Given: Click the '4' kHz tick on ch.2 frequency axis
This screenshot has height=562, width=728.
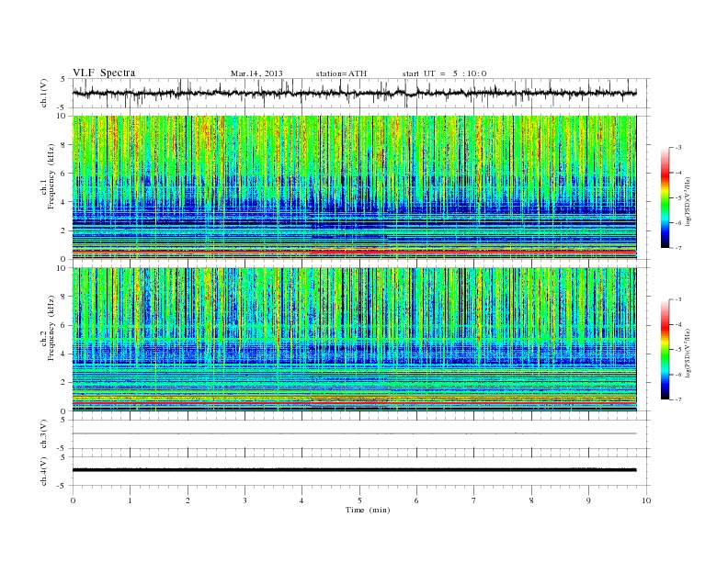Looking at the screenshot, I should pyautogui.click(x=63, y=354).
